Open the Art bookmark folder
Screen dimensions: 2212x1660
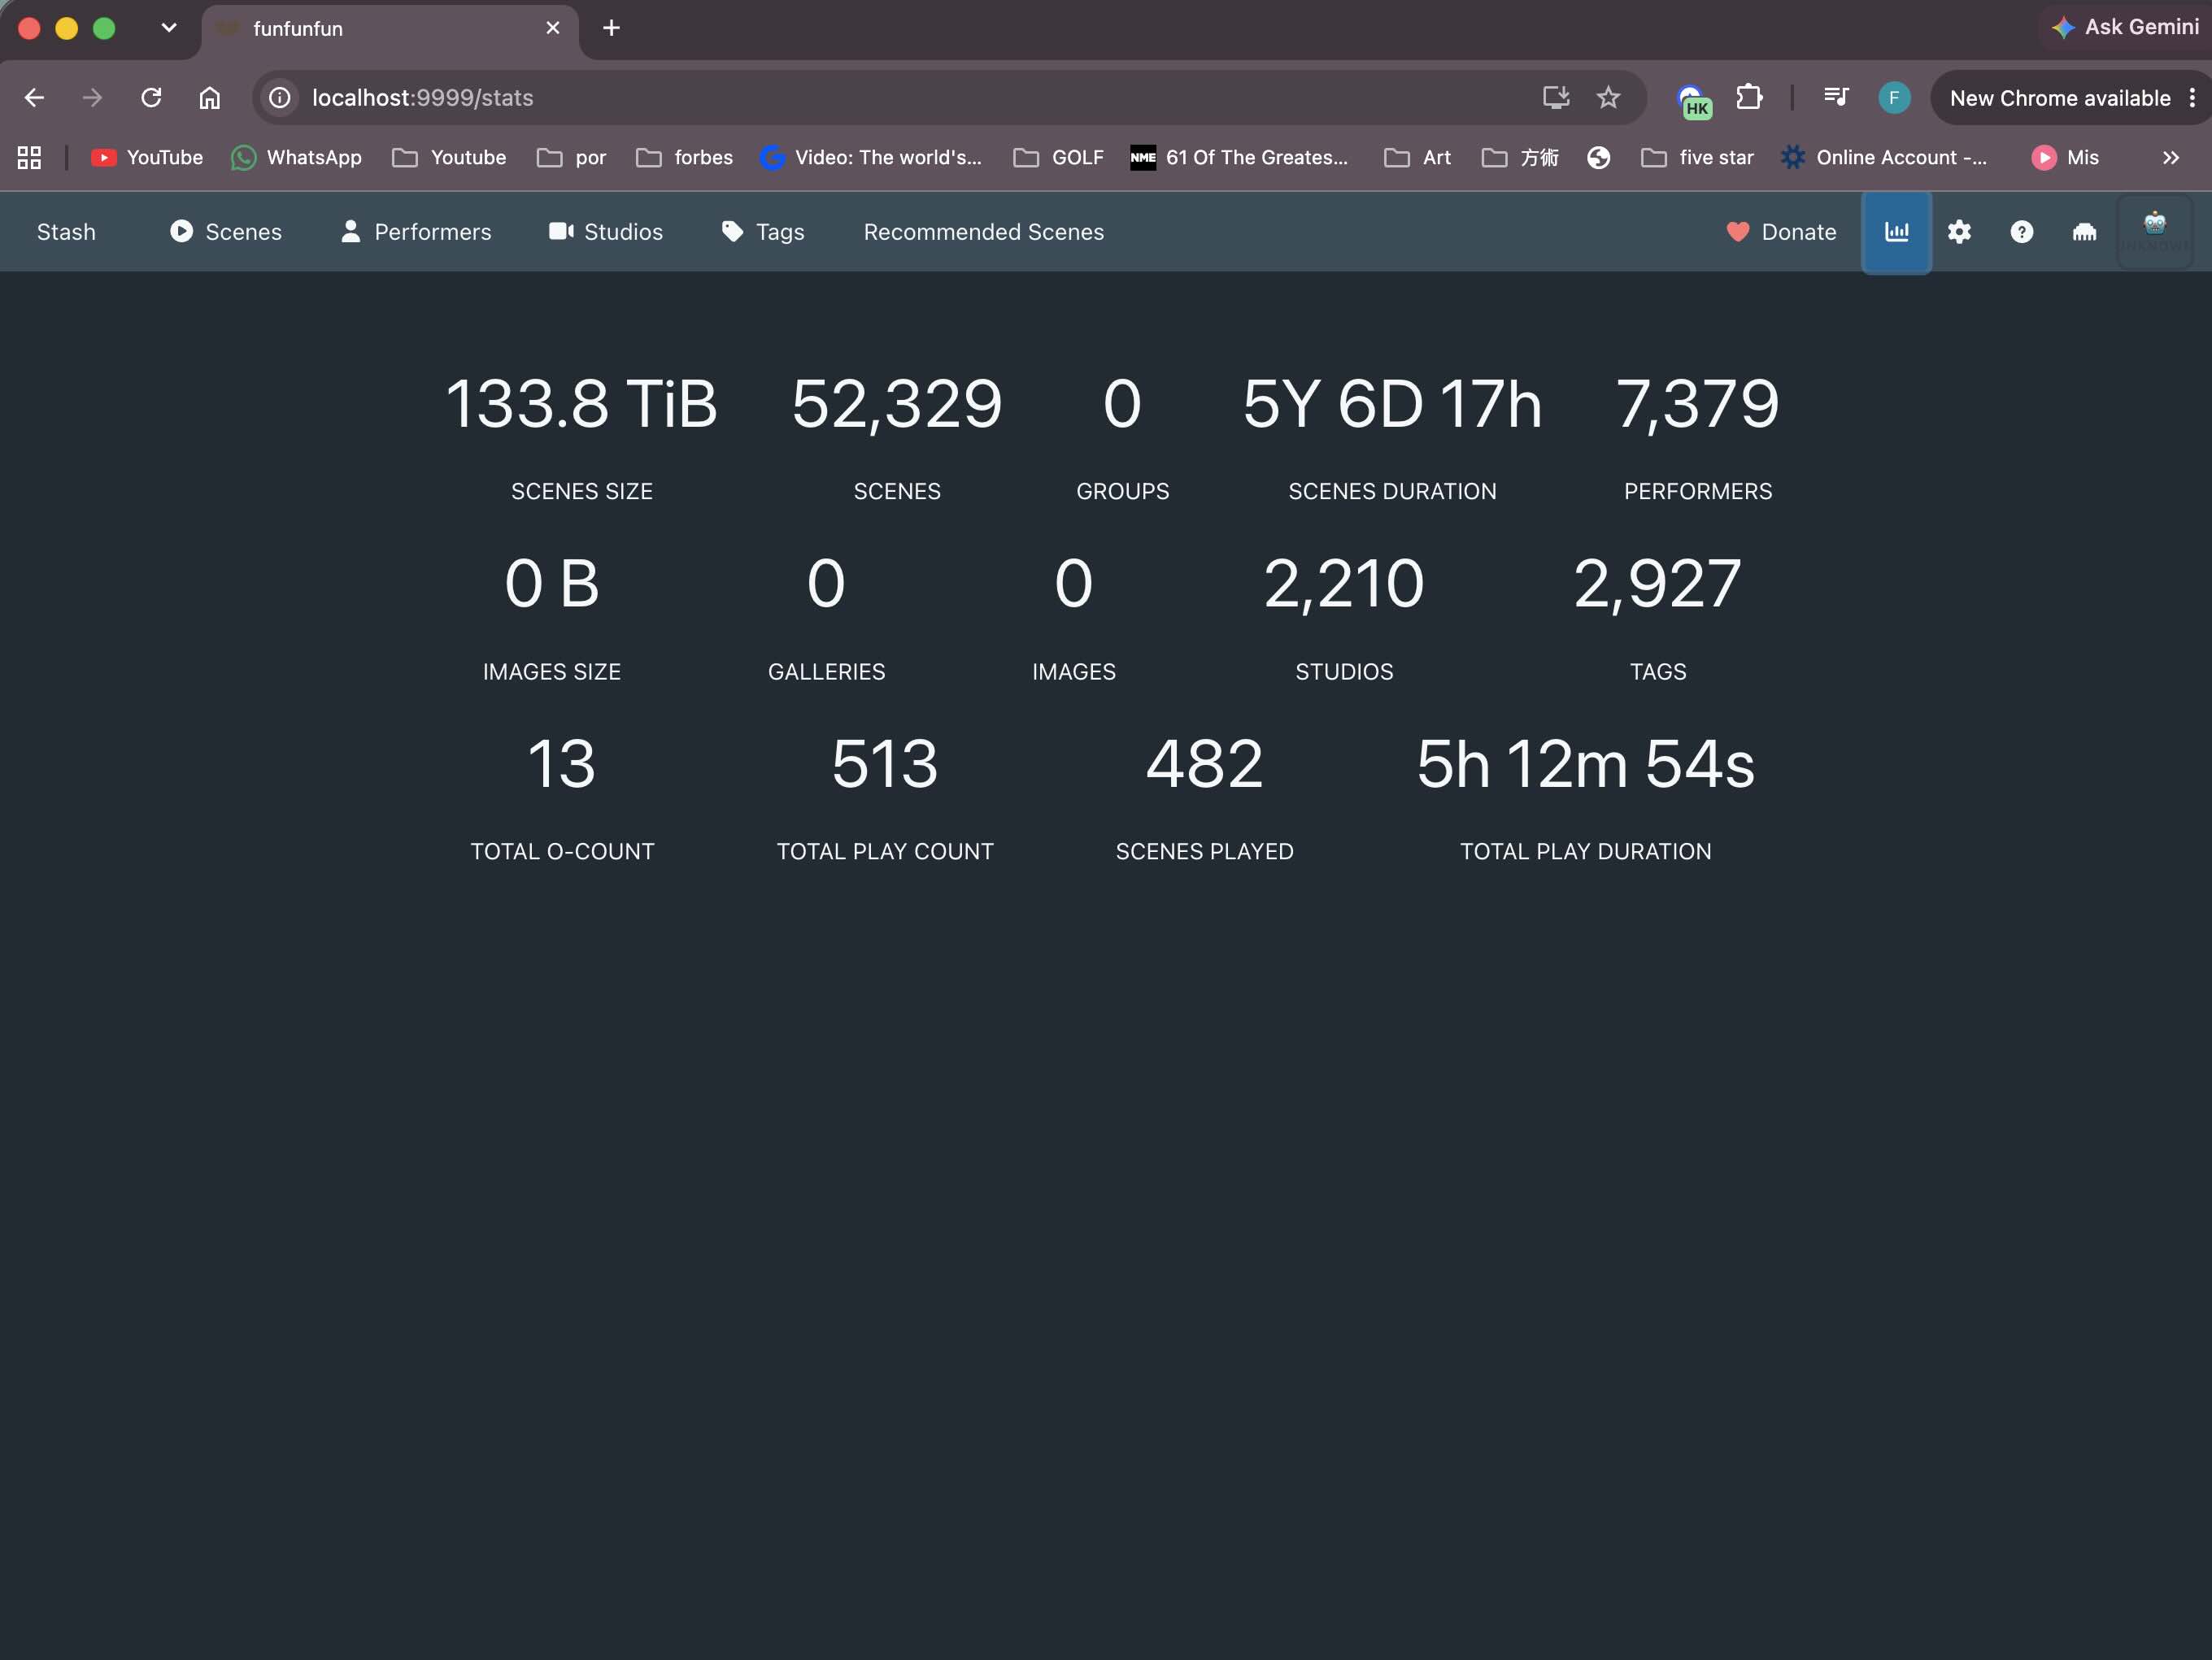(x=1417, y=158)
